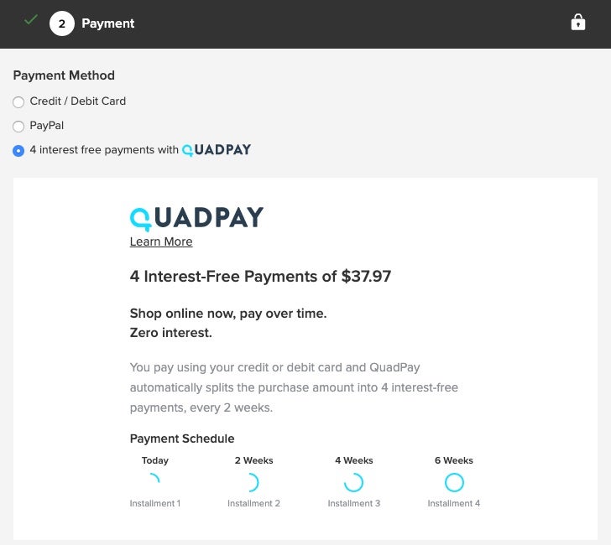This screenshot has height=545, width=611.
Task: Click the large QuadPay logo
Action: tap(196, 218)
